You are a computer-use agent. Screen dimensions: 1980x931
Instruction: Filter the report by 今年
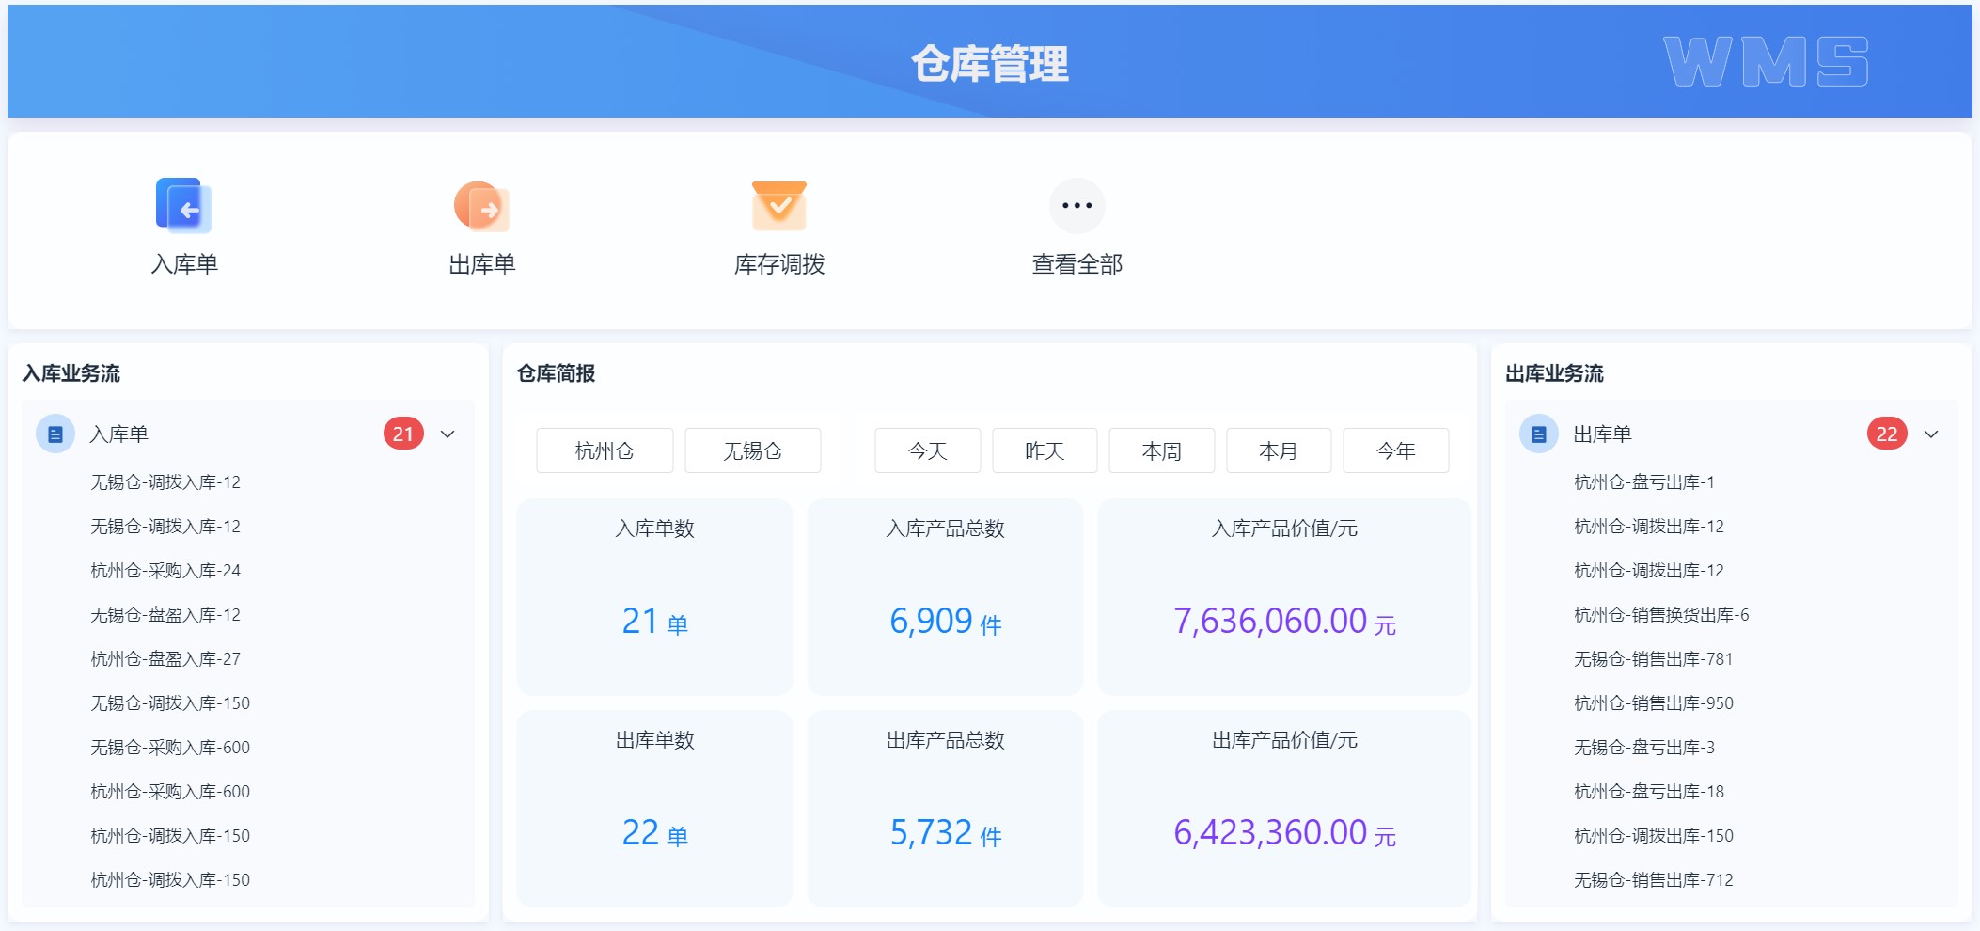(x=1396, y=450)
